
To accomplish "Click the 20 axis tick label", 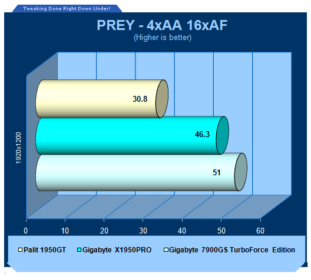I will (104, 231).
